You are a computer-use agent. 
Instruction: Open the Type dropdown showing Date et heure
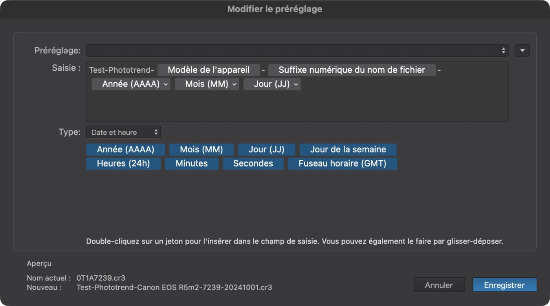tap(123, 132)
